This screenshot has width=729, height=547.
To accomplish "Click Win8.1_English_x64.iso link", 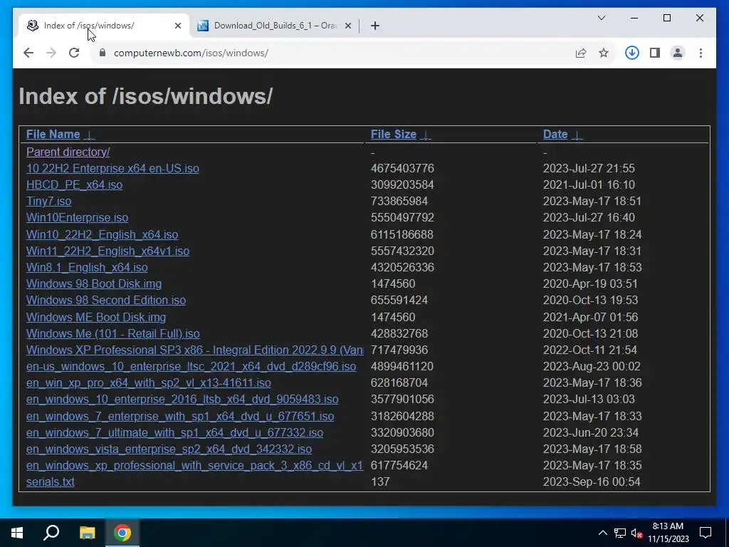I will [x=87, y=268].
